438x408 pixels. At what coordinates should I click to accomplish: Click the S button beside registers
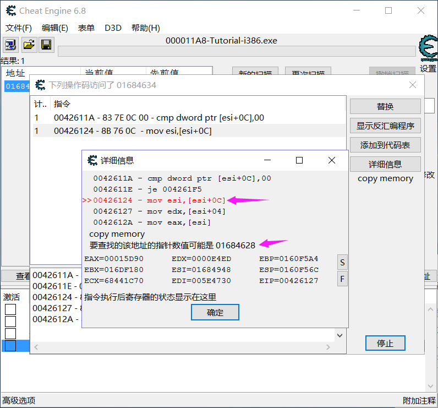point(342,263)
